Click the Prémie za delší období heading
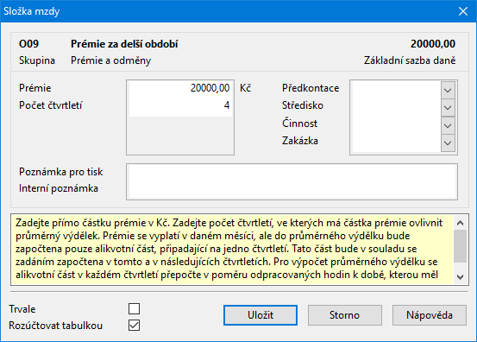Viewport: 477px width, 342px height. pyautogui.click(x=124, y=44)
